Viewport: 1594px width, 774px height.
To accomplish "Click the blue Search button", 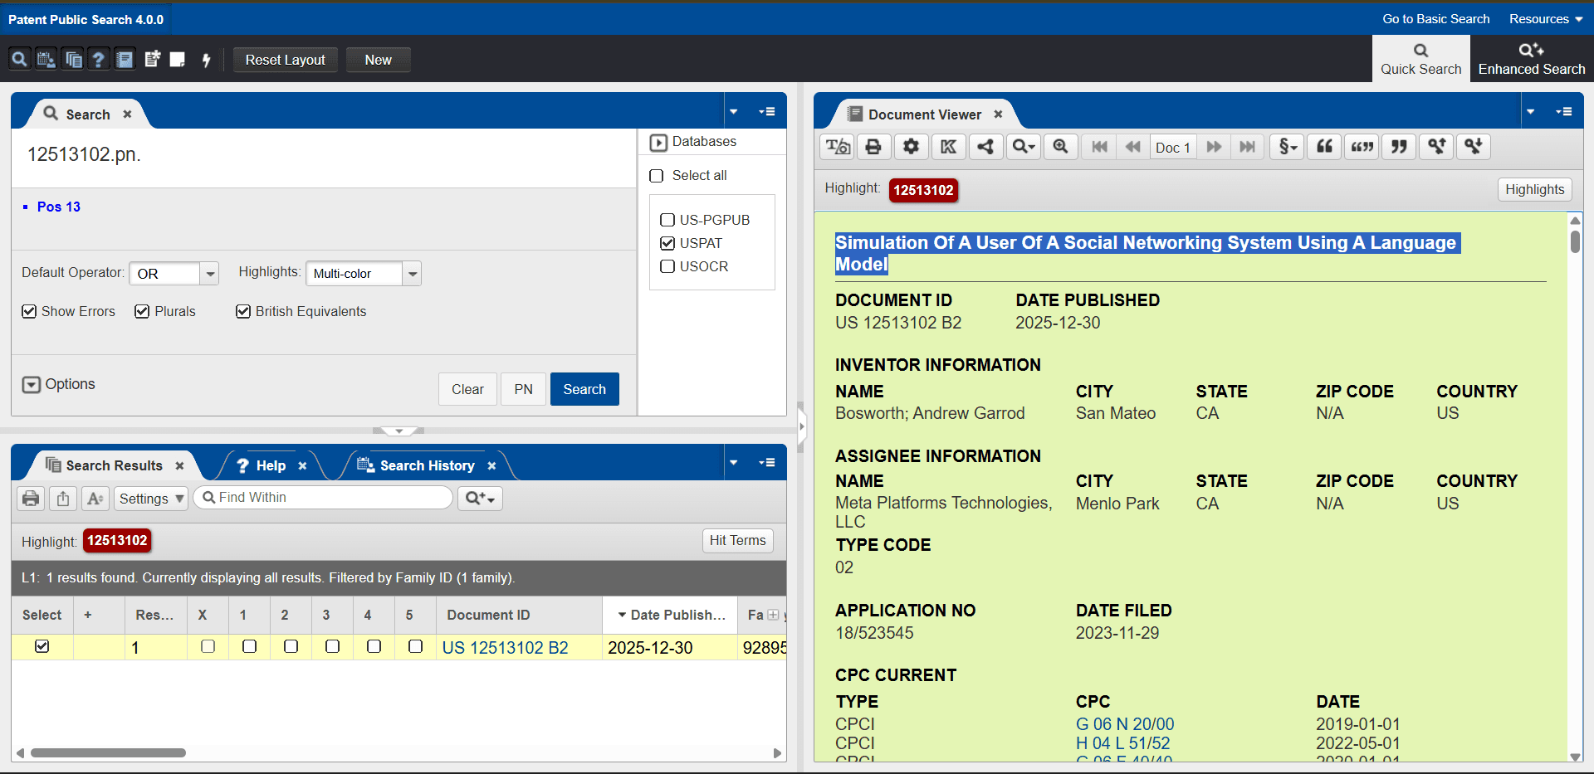I will pyautogui.click(x=584, y=389).
